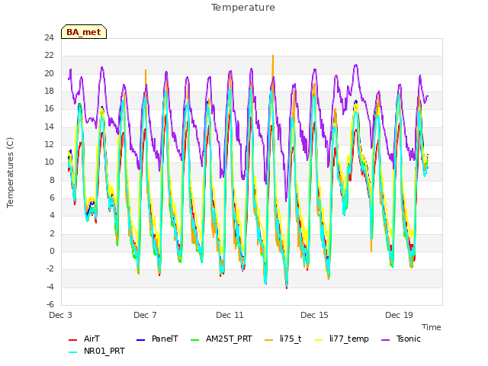Click the Dec 3 tick label
The height and width of the screenshot is (366, 488).
click(x=61, y=315)
